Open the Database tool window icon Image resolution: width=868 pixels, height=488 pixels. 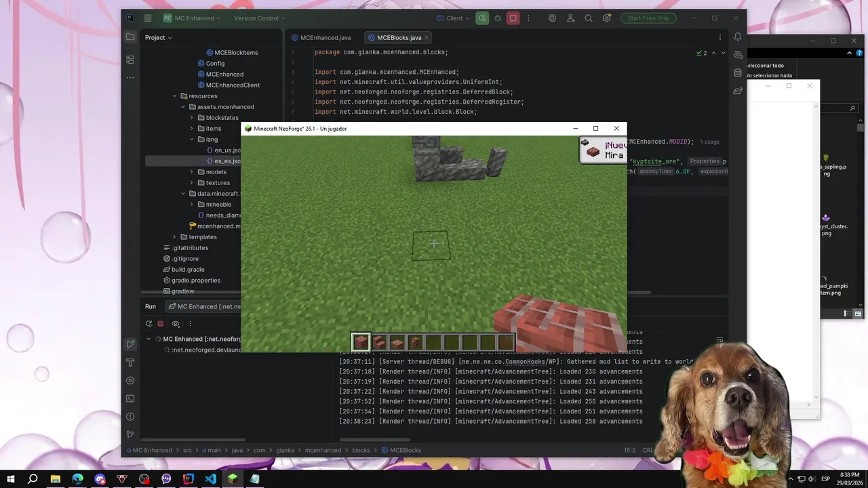(738, 73)
